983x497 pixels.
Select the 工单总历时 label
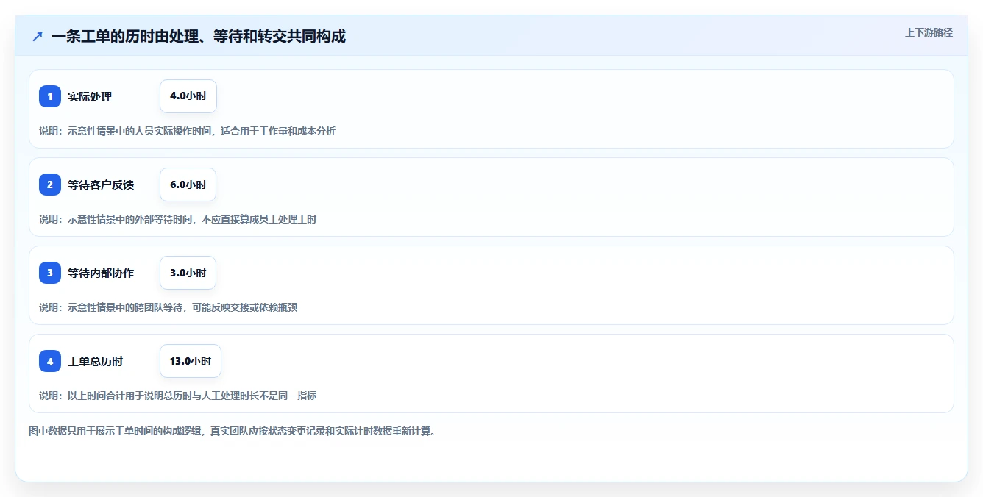tap(95, 361)
